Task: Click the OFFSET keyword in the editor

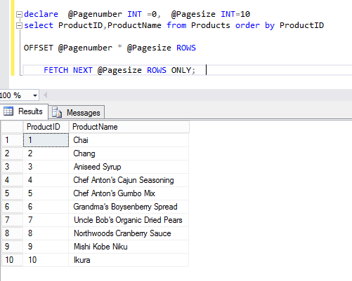Action: point(39,48)
